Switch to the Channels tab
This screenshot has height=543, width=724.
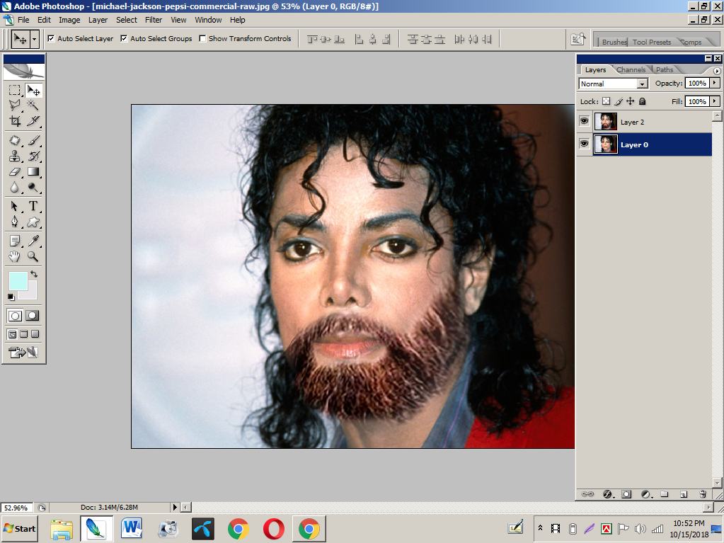631,69
